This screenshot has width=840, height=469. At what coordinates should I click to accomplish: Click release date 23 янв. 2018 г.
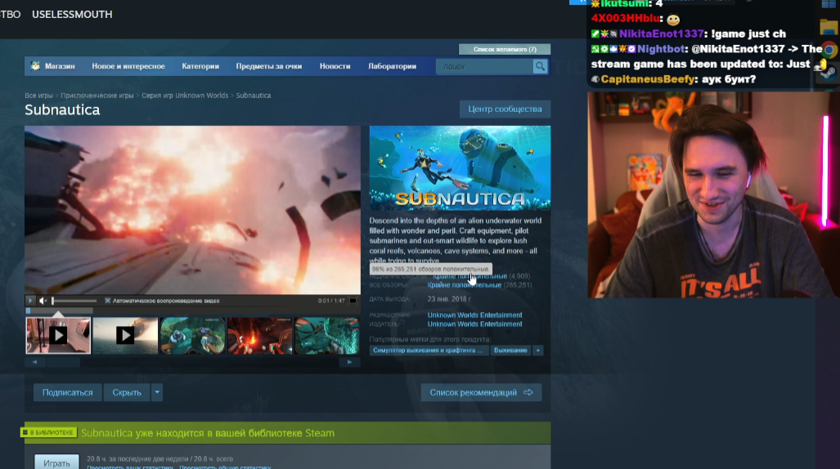pos(449,299)
